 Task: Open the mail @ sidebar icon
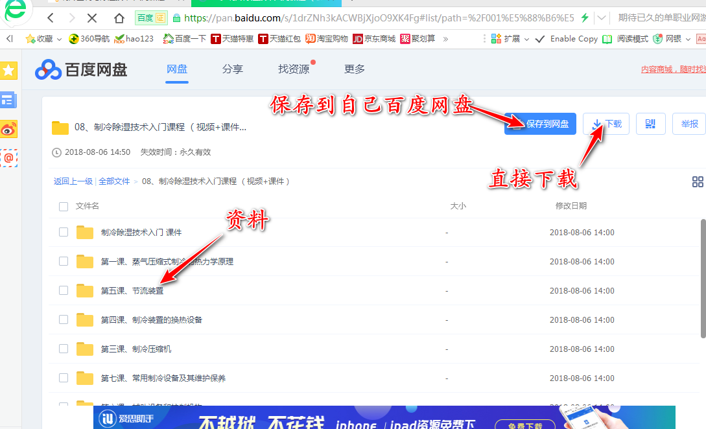point(8,157)
